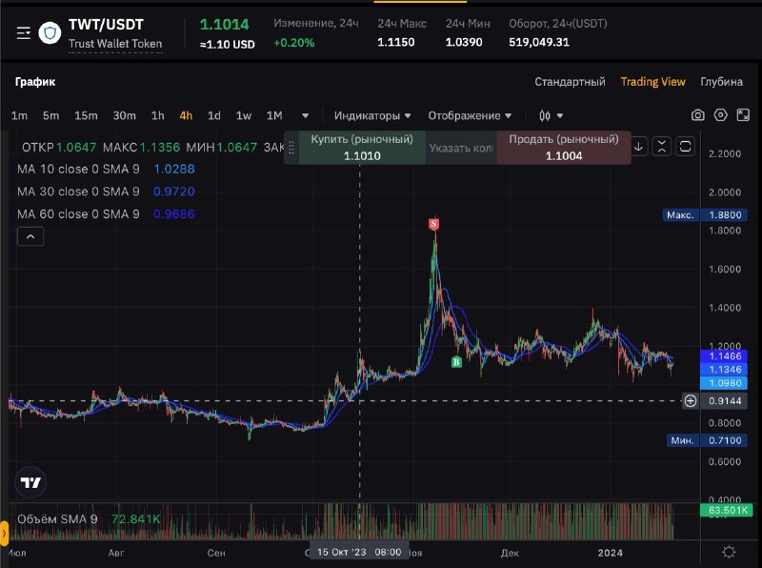Open chart type dropdown arrow
The height and width of the screenshot is (568, 762).
tap(560, 115)
